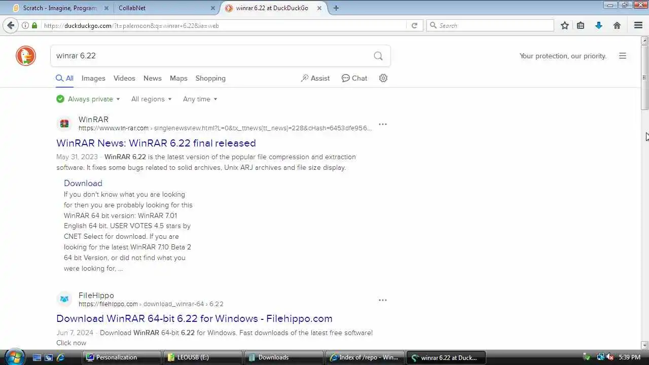This screenshot has height=365, width=649.
Task: Open browser hamburger menu icon
Action: point(638,25)
